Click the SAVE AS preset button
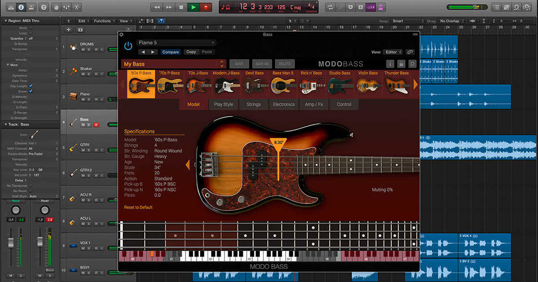Viewport: 538px width, 282px height. tap(261, 64)
